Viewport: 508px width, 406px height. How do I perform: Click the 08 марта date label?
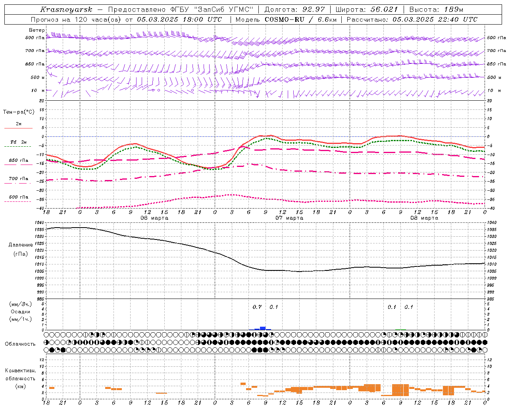(424, 218)
